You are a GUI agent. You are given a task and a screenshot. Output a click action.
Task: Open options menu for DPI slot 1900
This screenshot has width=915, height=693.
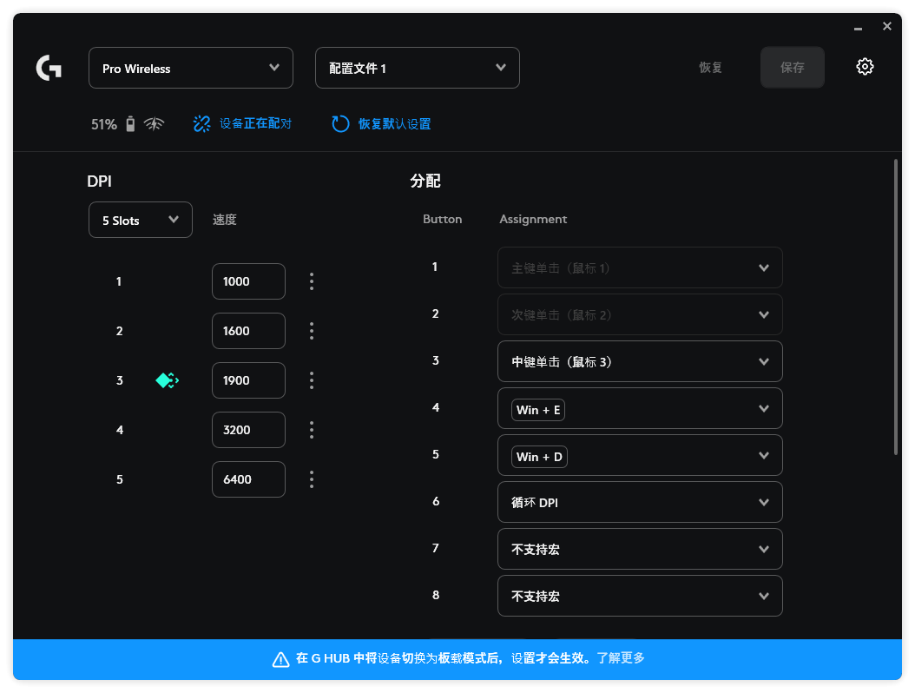click(312, 380)
